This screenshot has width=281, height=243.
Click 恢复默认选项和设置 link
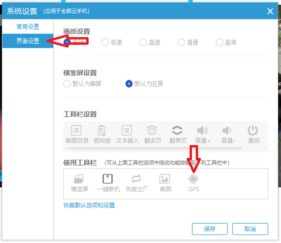click(89, 205)
